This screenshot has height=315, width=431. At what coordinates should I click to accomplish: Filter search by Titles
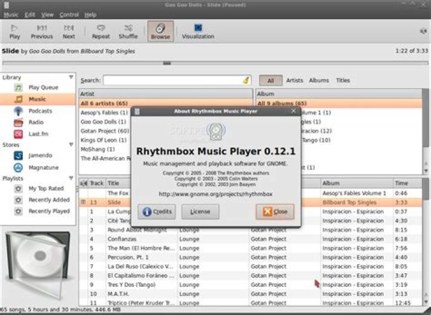pyautogui.click(x=343, y=81)
